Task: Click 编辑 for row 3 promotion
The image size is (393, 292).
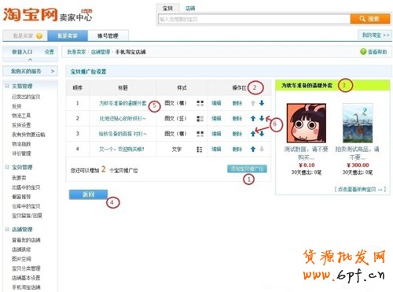Action: (x=216, y=134)
